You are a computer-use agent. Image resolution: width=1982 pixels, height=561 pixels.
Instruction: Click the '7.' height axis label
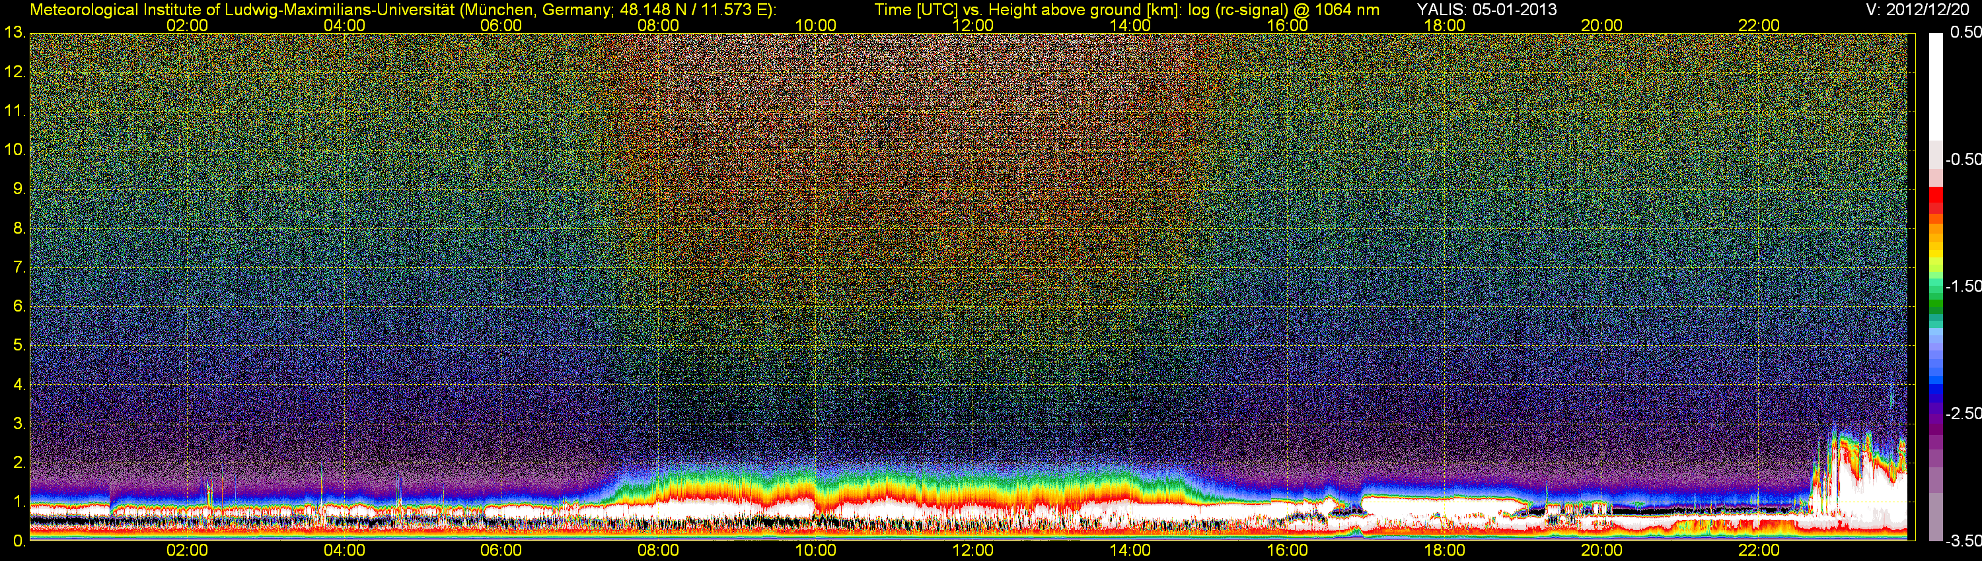coord(19,267)
